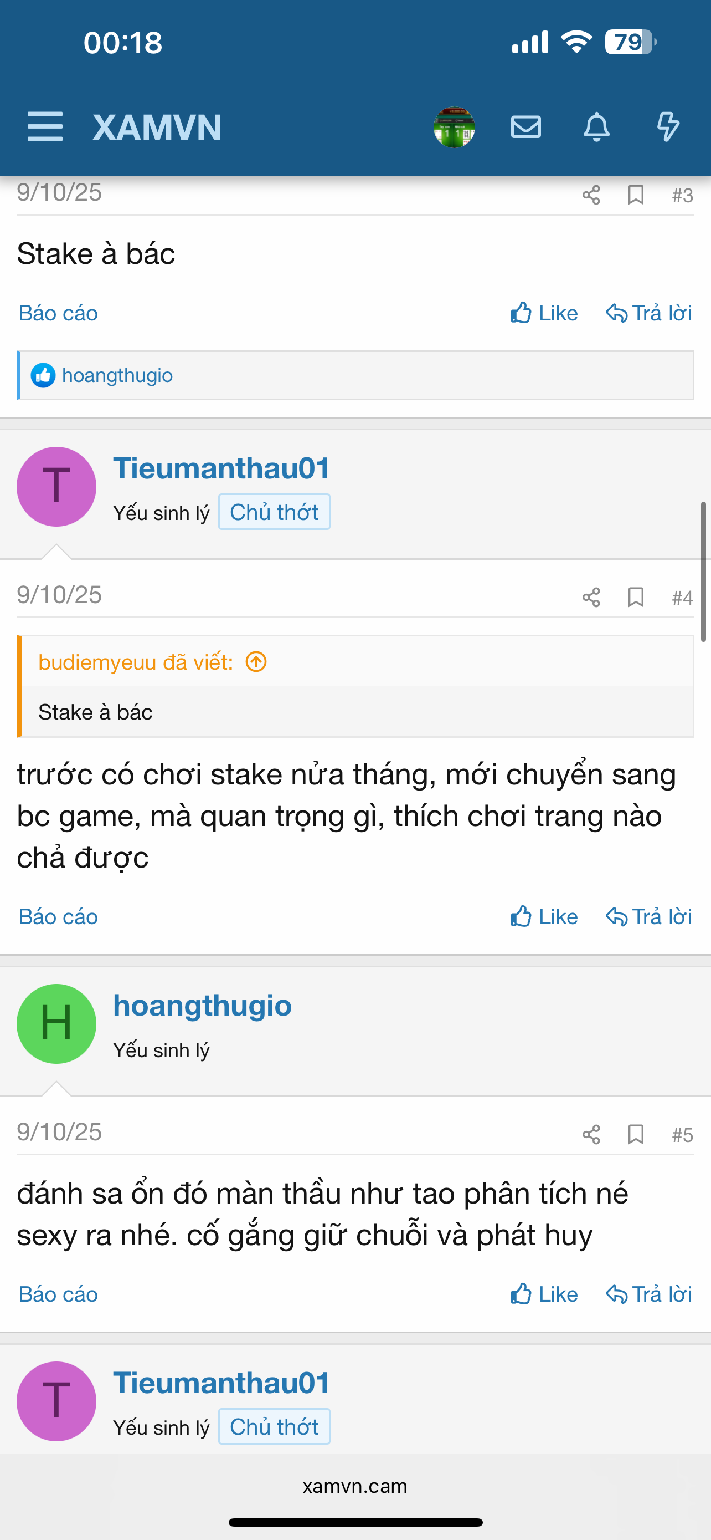The width and height of the screenshot is (711, 1540).
Task: Open hoangthugio's green H avatar
Action: (x=56, y=1023)
